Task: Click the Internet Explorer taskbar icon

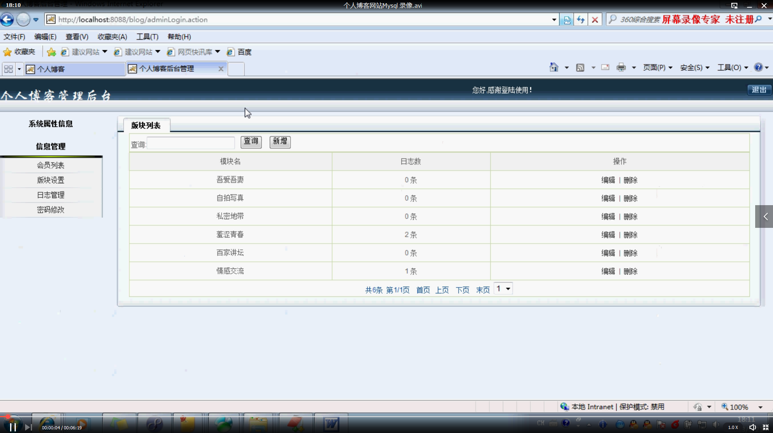Action: click(47, 424)
